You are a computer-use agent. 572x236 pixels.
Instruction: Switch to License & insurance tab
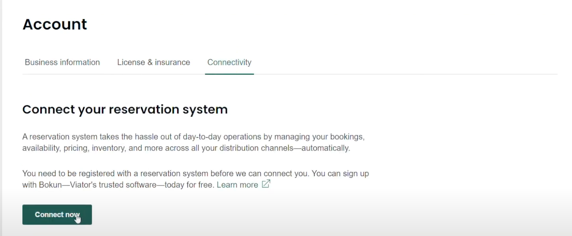(x=154, y=62)
